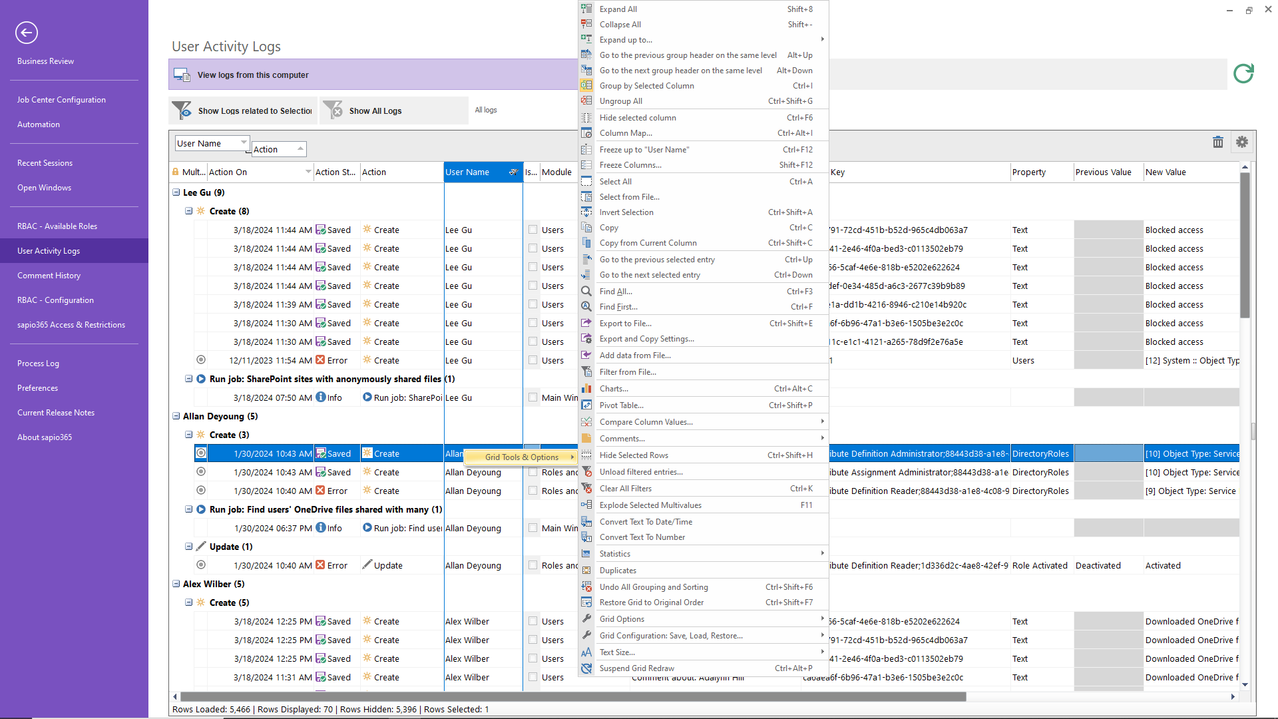Screen dimensions: 1278x719
Task: Click the Collapse All icon in context menu
Action: point(586,24)
